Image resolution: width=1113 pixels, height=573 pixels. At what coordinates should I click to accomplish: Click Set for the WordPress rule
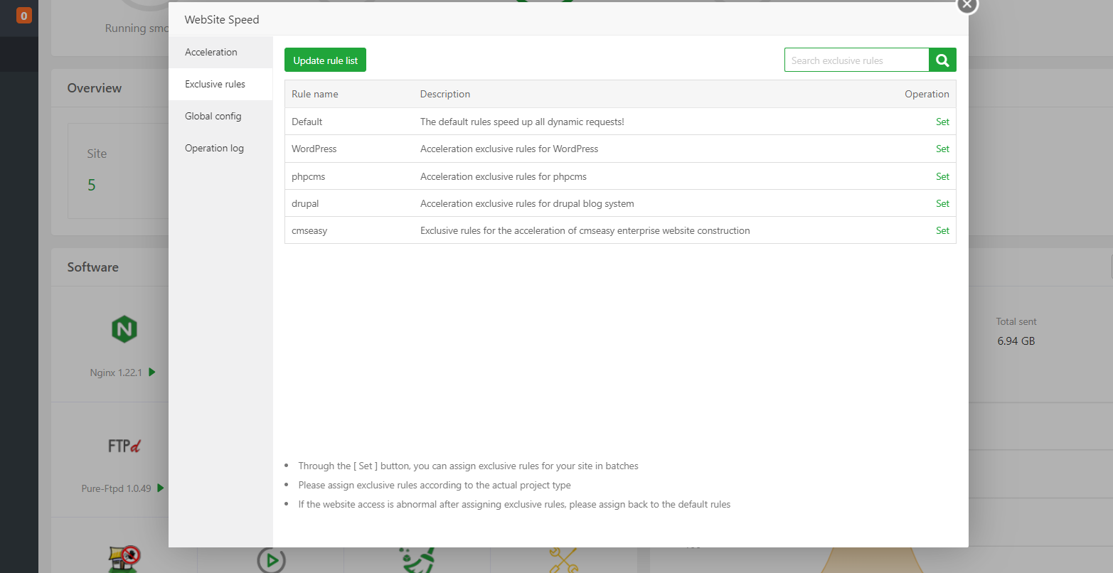(942, 149)
